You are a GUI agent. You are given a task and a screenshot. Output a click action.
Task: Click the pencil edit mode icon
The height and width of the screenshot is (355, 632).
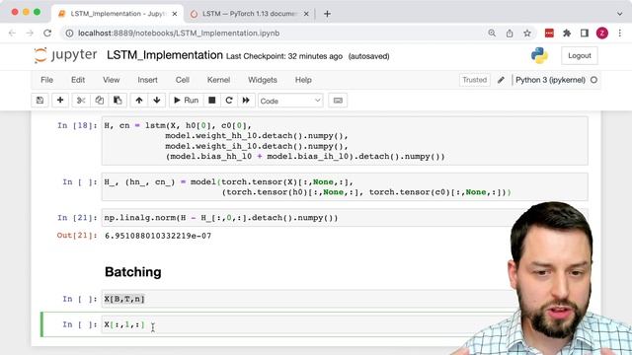501,80
